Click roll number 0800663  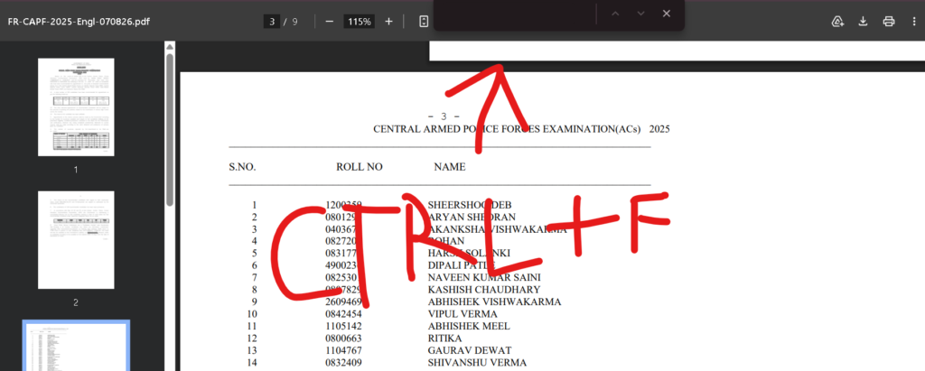tap(343, 339)
